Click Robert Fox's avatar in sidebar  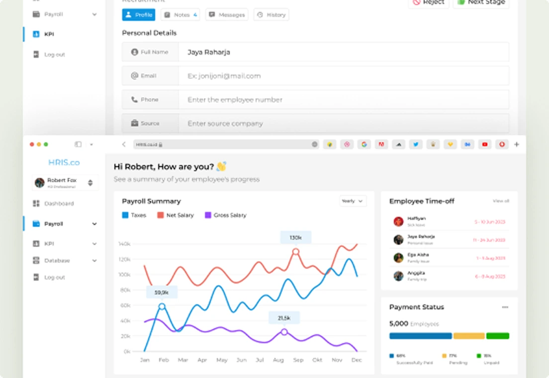40,183
